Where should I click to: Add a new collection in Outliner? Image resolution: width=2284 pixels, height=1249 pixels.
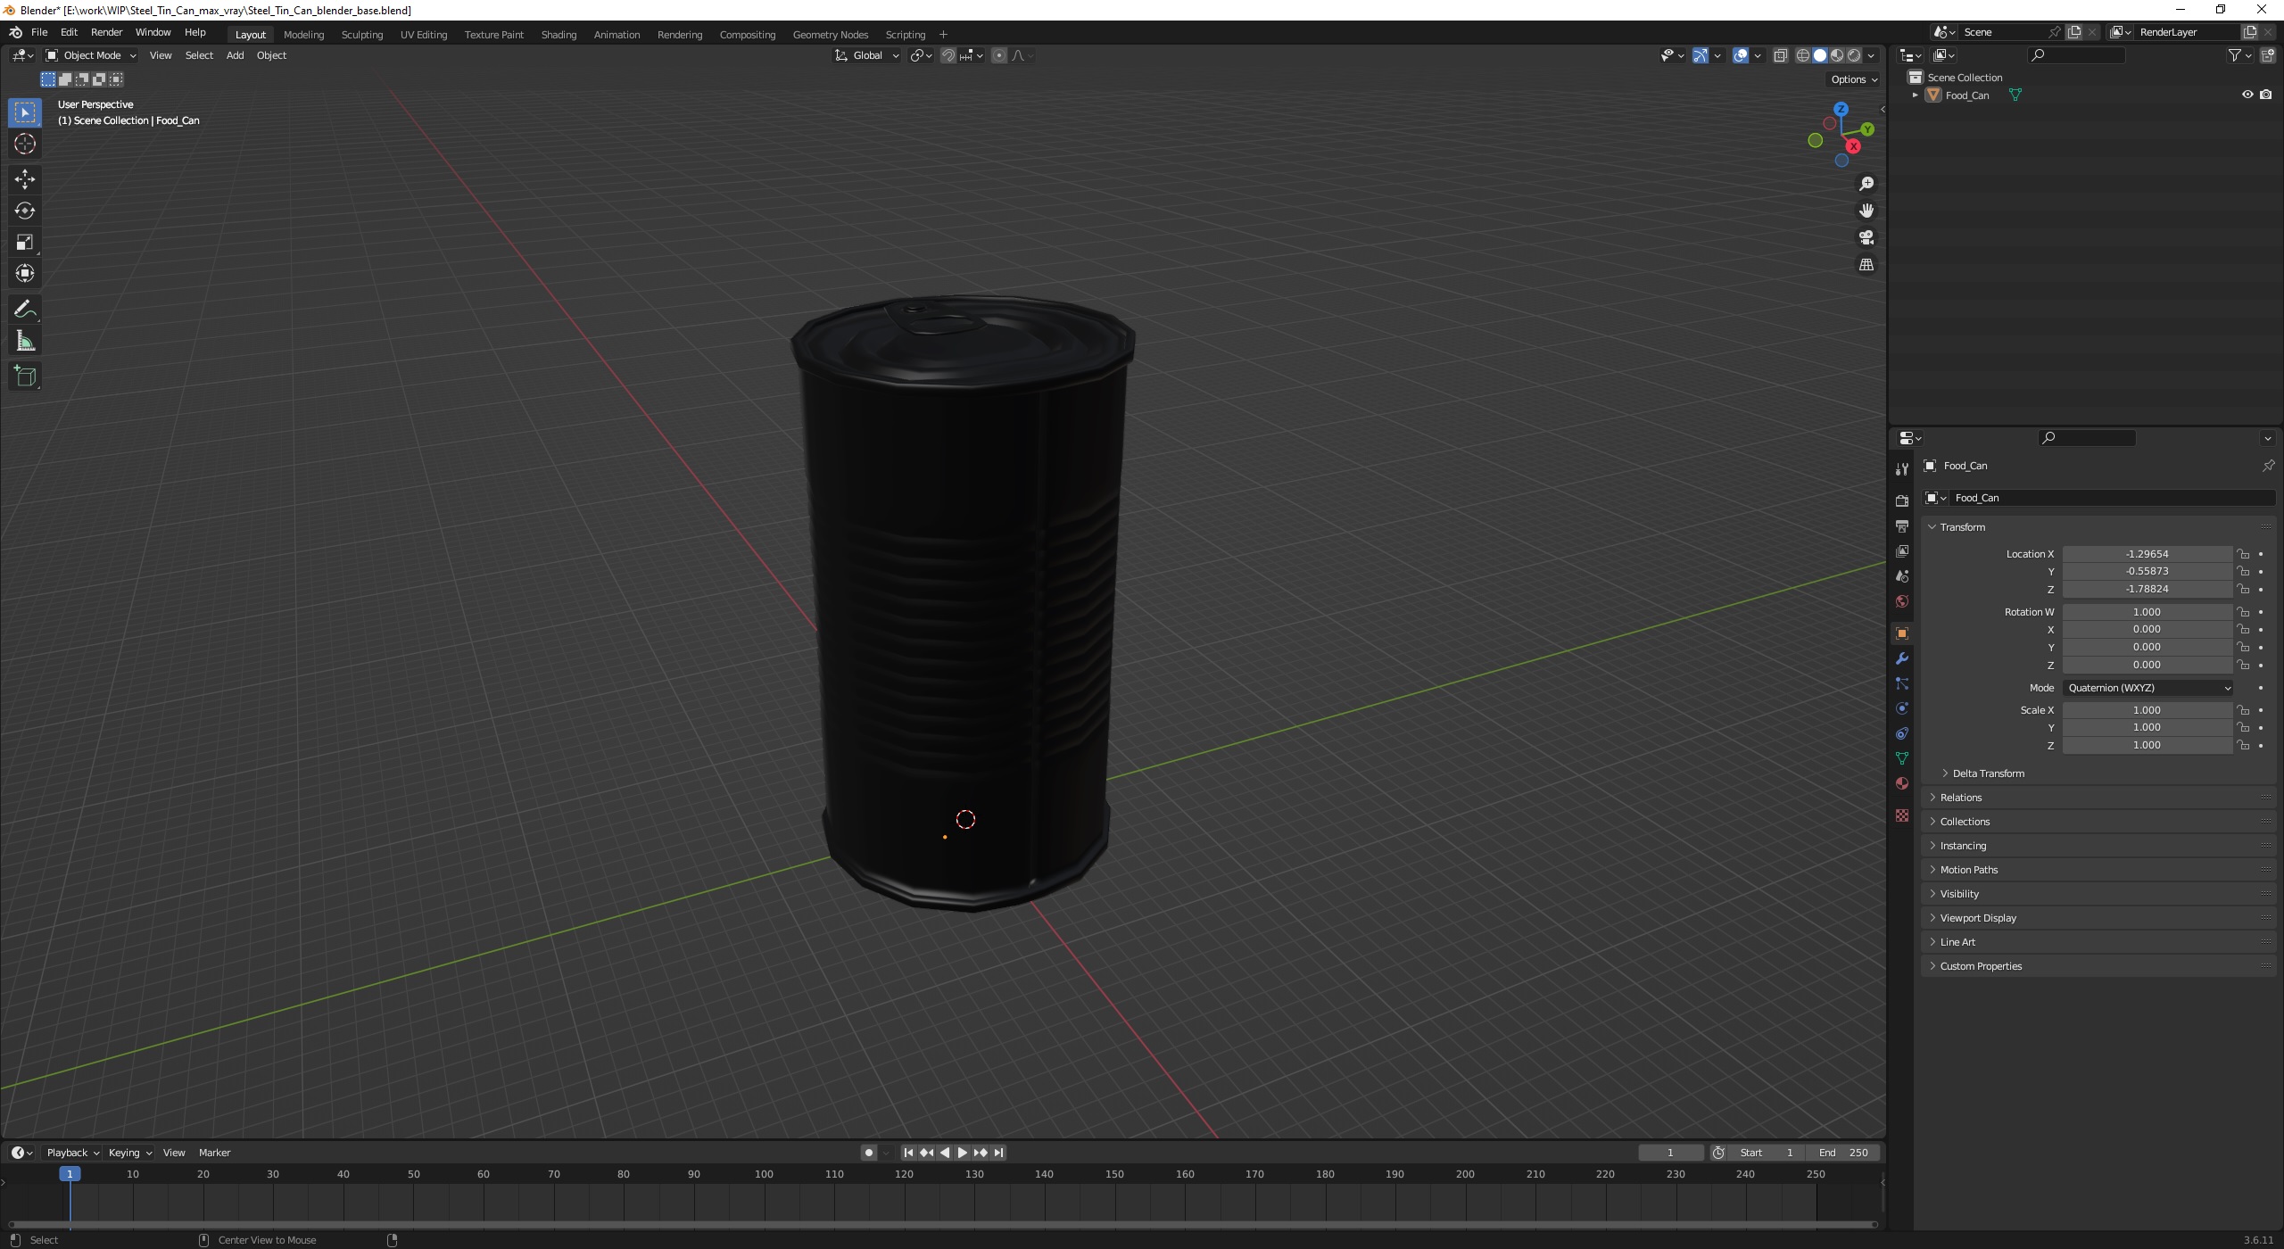[2267, 55]
